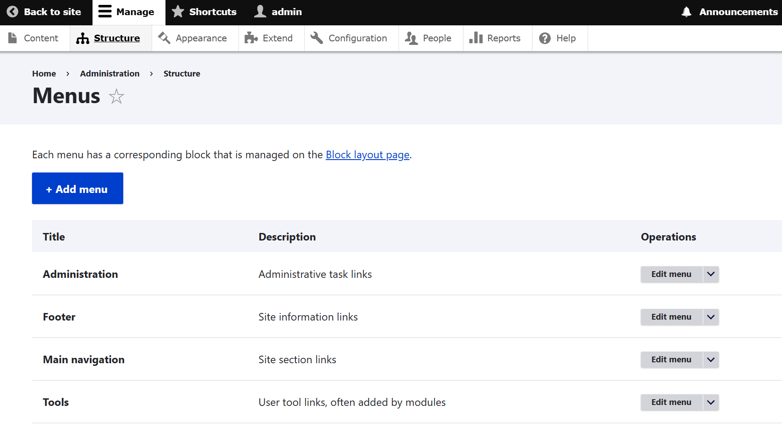Open Announcements bell icon
Image resolution: width=782 pixels, height=429 pixels.
(x=686, y=12)
